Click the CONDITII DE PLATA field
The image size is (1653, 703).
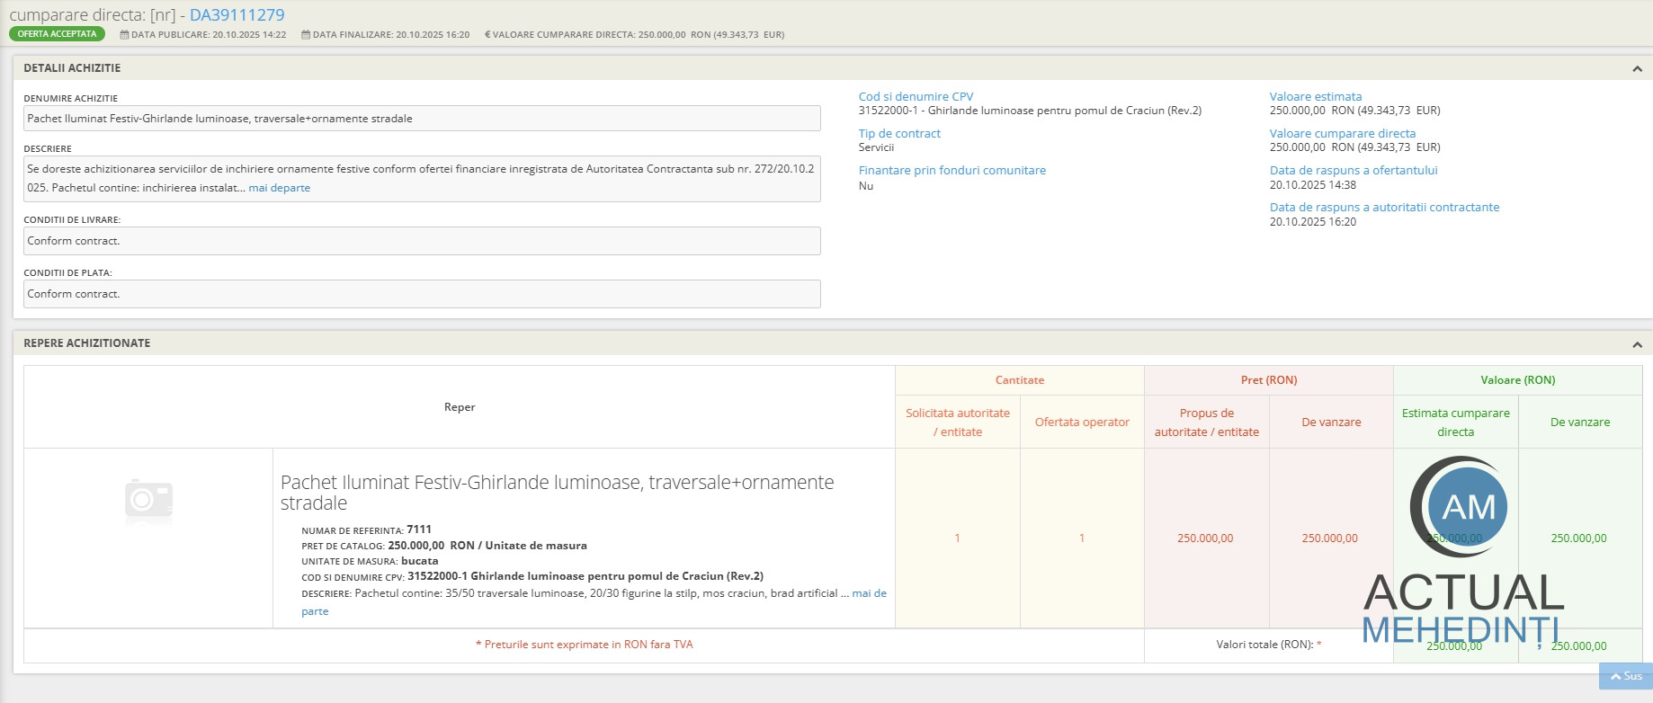(422, 294)
